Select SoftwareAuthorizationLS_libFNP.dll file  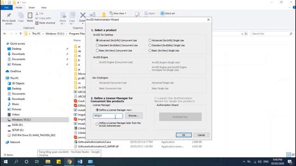tap(98, 147)
